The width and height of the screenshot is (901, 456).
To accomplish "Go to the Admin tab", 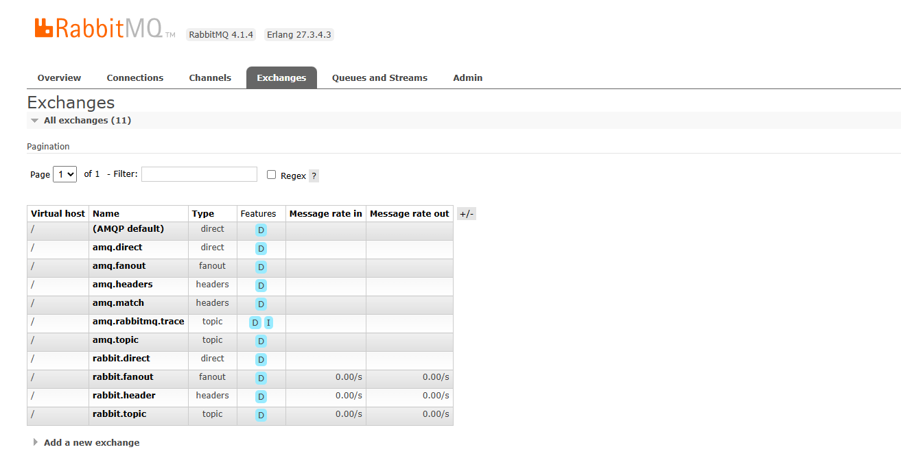I will tap(468, 77).
